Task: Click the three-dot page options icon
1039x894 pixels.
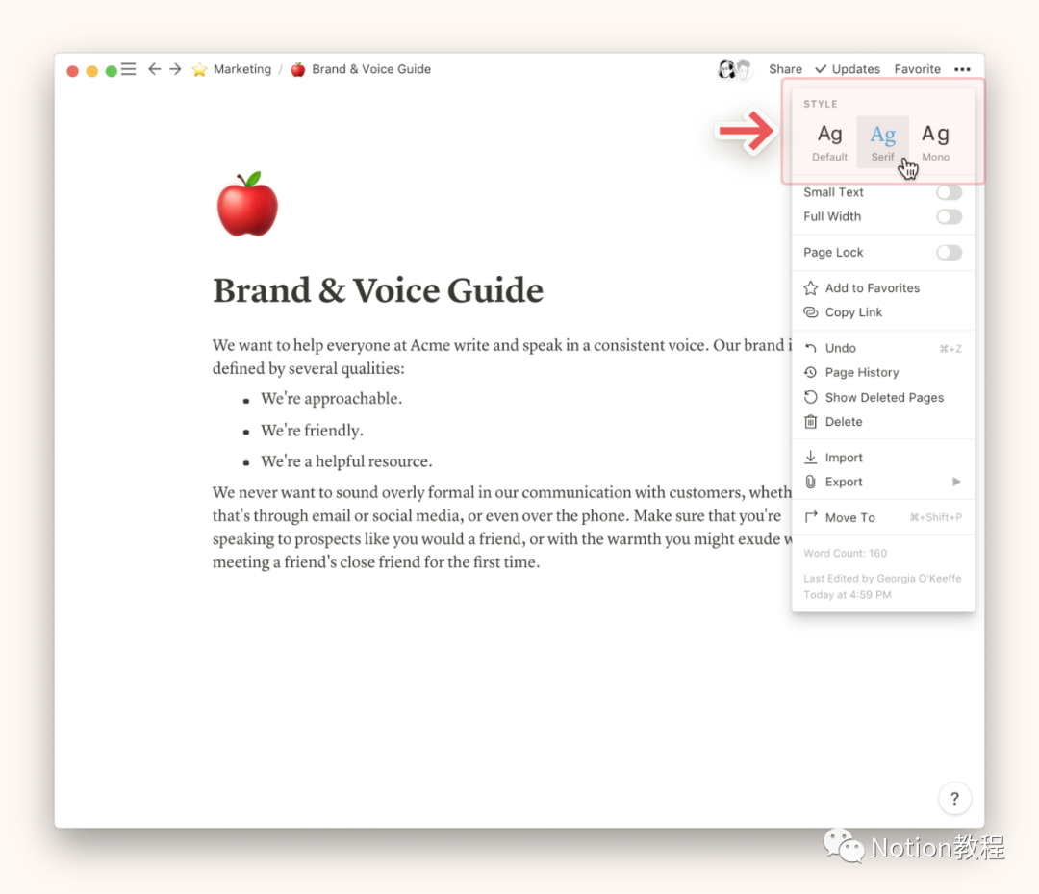Action: [962, 69]
